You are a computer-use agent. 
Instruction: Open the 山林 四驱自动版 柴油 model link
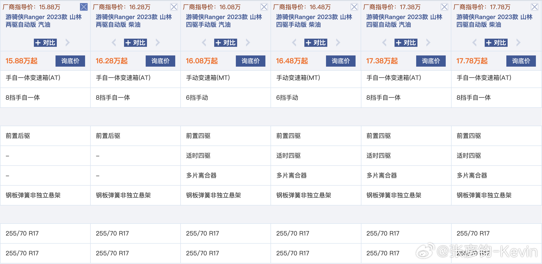[x=494, y=21]
